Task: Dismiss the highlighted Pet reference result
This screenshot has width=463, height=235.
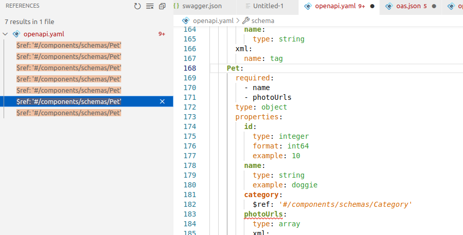Action: [162, 101]
